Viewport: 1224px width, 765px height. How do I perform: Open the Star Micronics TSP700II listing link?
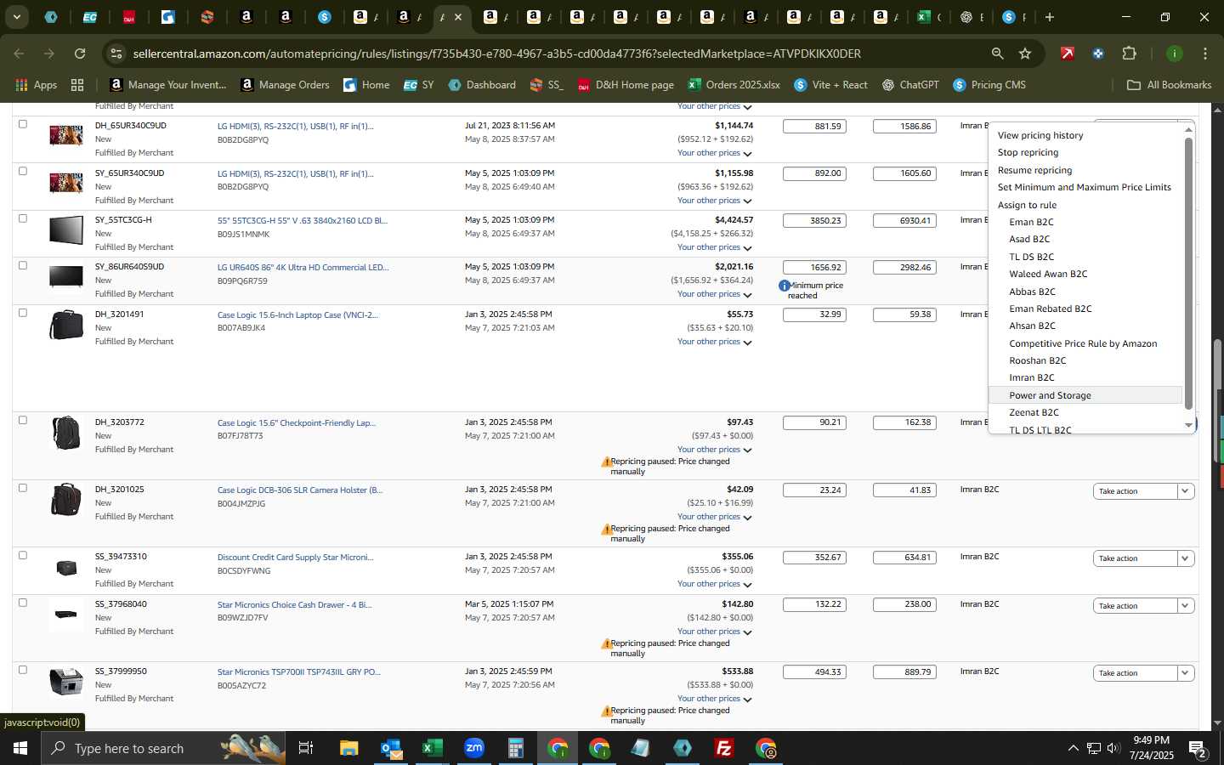[x=298, y=672]
